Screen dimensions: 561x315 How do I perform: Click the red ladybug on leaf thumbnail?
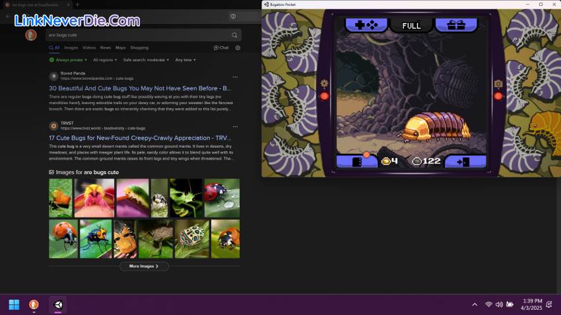222,198
